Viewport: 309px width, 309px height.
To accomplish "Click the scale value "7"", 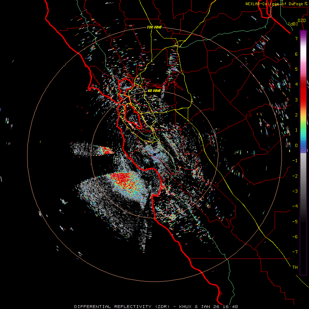I will tap(296, 38).
